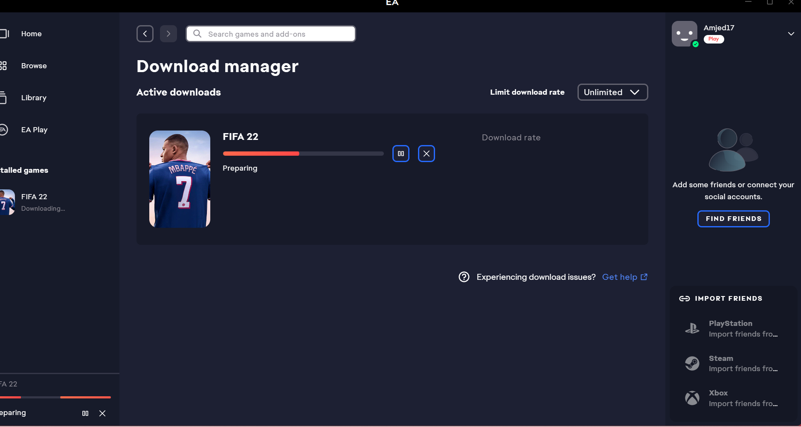Go back with the left arrow button
The width and height of the screenshot is (801, 427).
tap(145, 34)
